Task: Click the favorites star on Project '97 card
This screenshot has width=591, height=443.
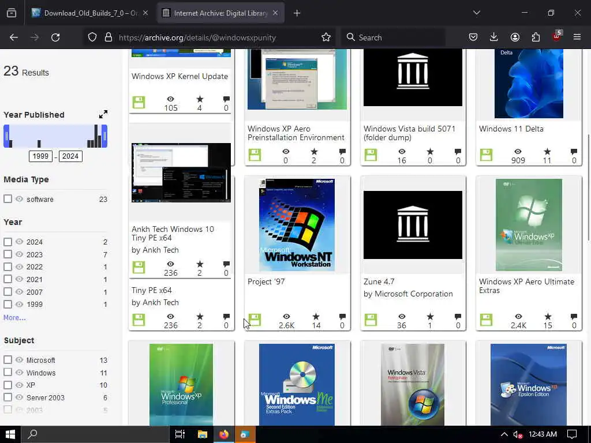Action: pos(316,317)
